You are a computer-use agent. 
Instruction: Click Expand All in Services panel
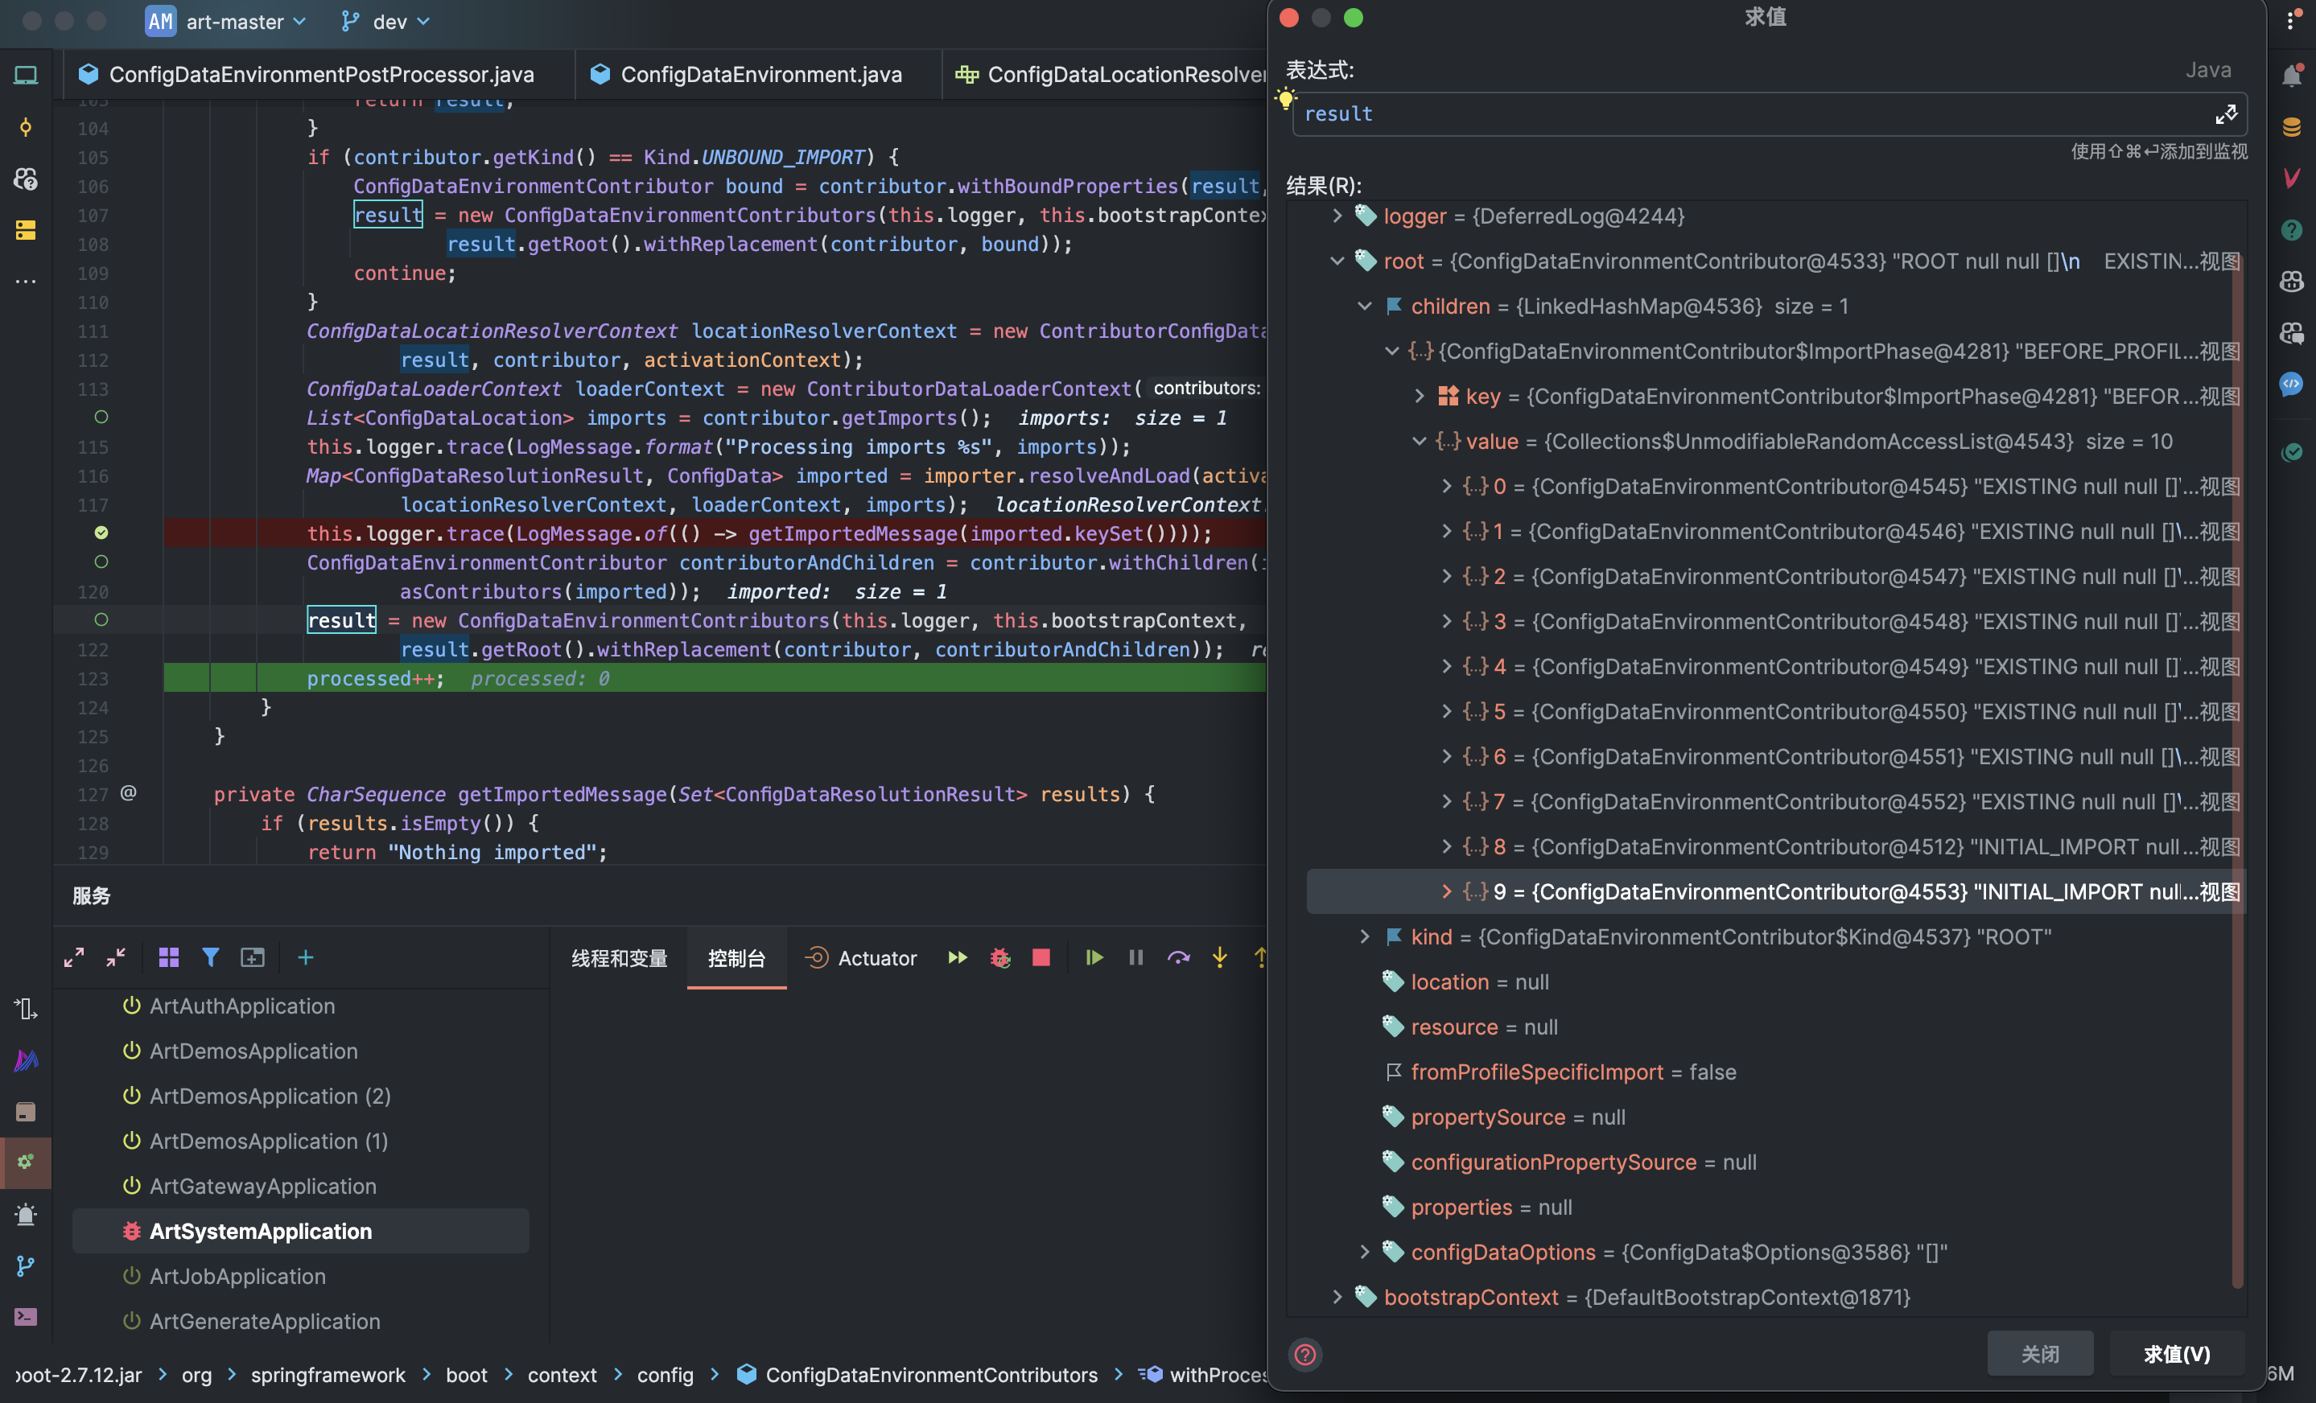pyautogui.click(x=74, y=957)
